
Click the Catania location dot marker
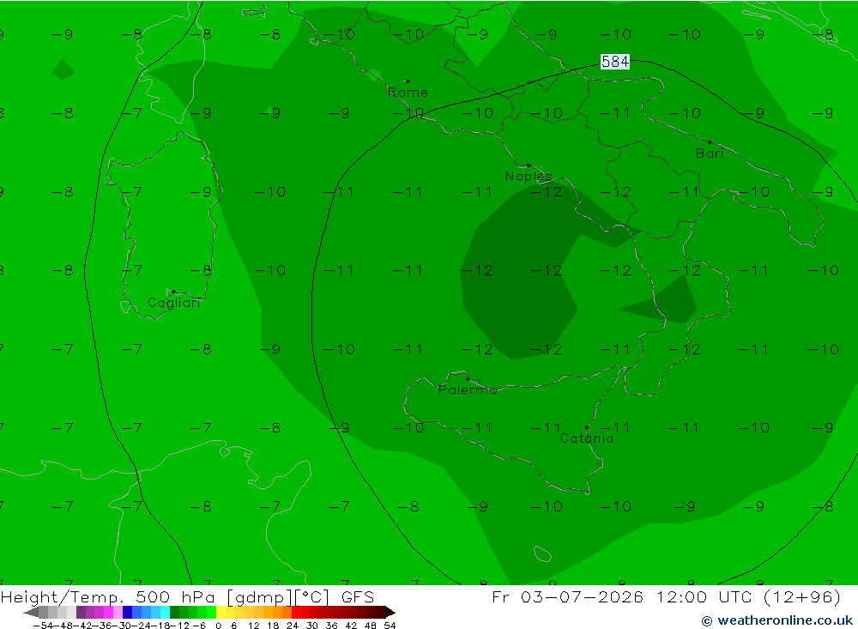tap(587, 427)
